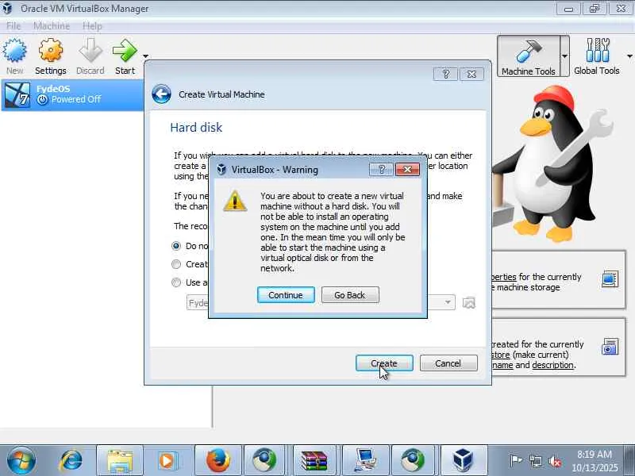Screen dimensions: 635x476
Task: Open the Help menu
Action: [92, 26]
